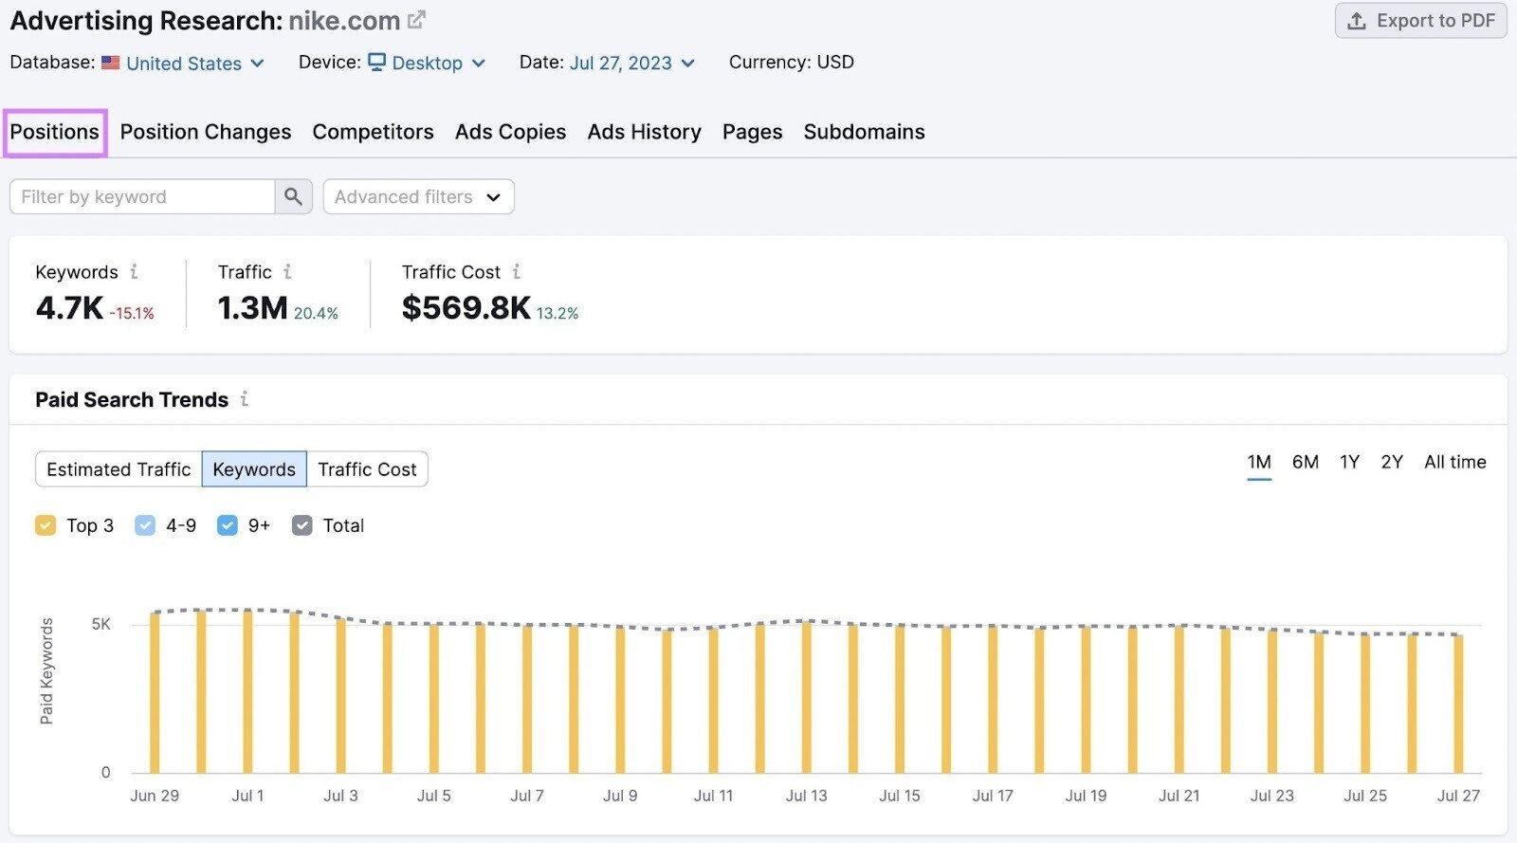Select the Estimated Traffic chart view
The image size is (1517, 843).
tap(119, 469)
